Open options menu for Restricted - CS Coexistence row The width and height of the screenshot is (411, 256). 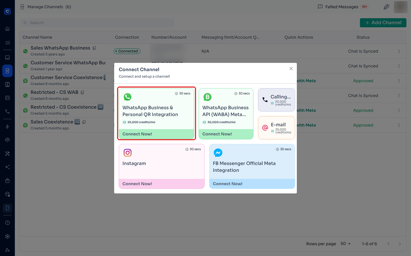coord(399,110)
